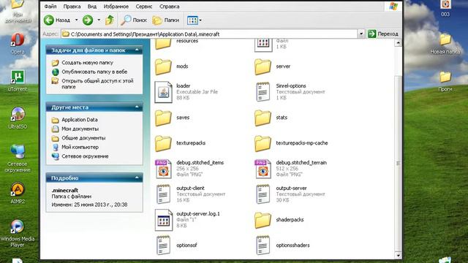Select the resources folder icon
The height and width of the screenshot is (263, 468).
pos(163,44)
